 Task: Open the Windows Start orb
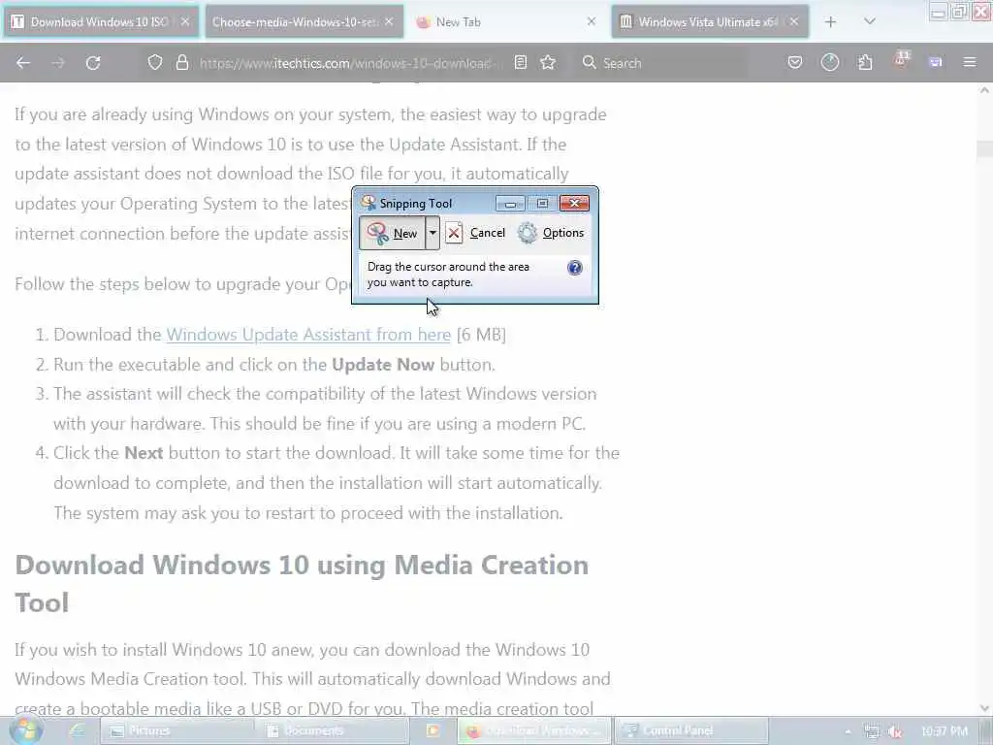point(26,729)
